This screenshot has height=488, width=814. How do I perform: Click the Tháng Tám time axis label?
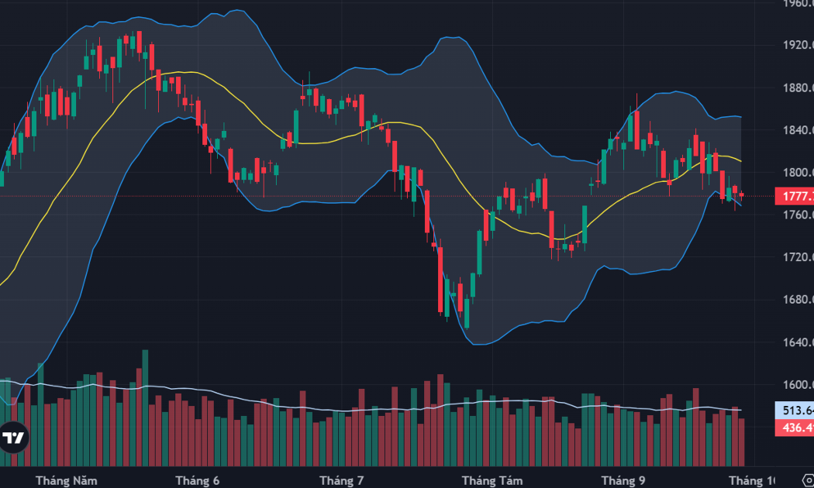pyautogui.click(x=492, y=481)
